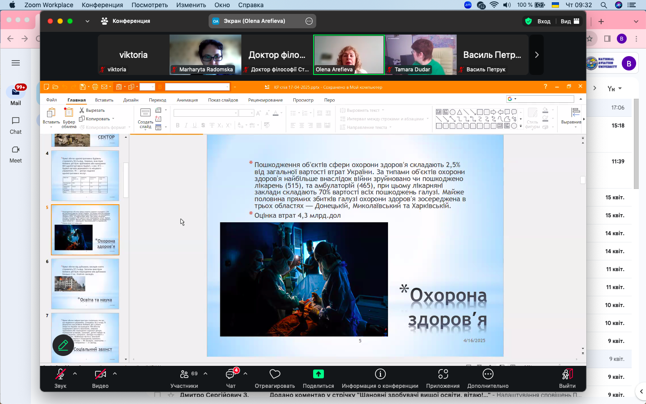Viewport: 646px width, 404px height.
Task: Toggle Underline formatting in the ribbon
Action: (195, 126)
